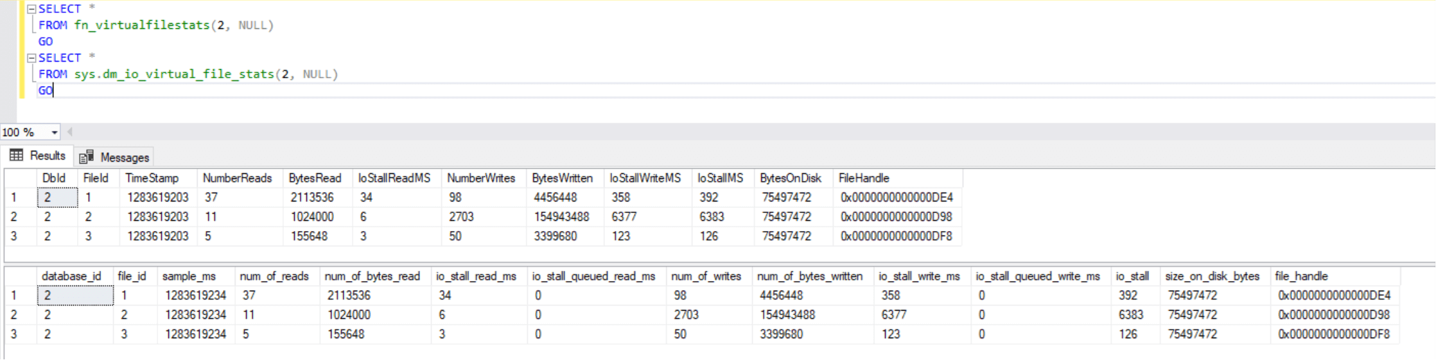Select row 2 header in the top grid
1436x360 pixels.
(14, 217)
